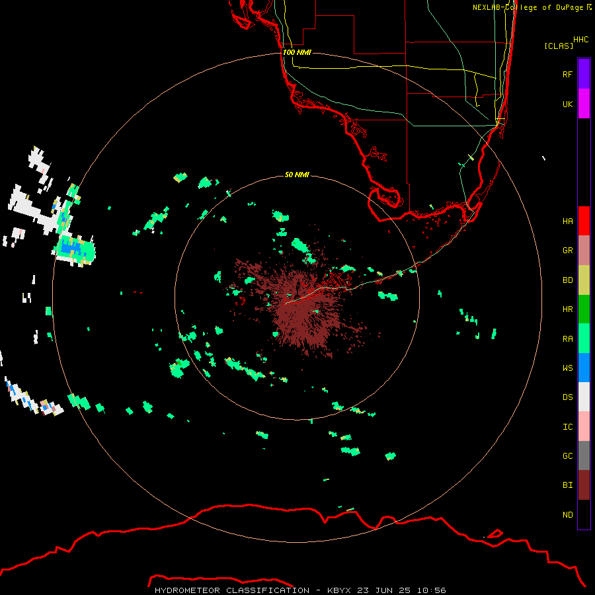Screen dimensions: 595x595
Task: Select the DS white legend swatch
Action: coord(584,397)
